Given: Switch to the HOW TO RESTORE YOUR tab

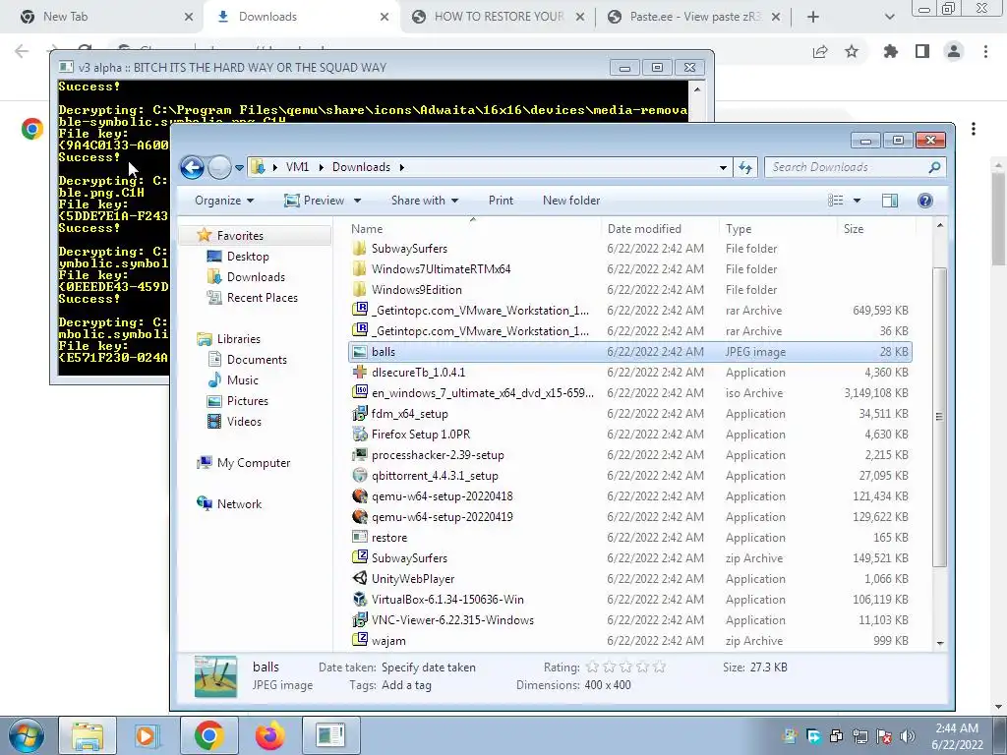Looking at the screenshot, I should tap(499, 17).
